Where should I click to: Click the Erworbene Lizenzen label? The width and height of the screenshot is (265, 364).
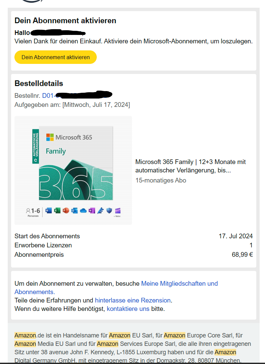[43, 245]
